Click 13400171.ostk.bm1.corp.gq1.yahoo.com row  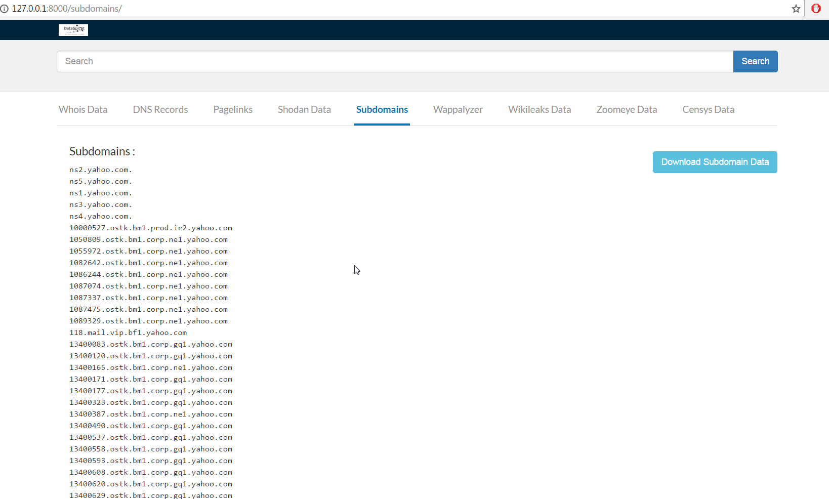(x=151, y=379)
